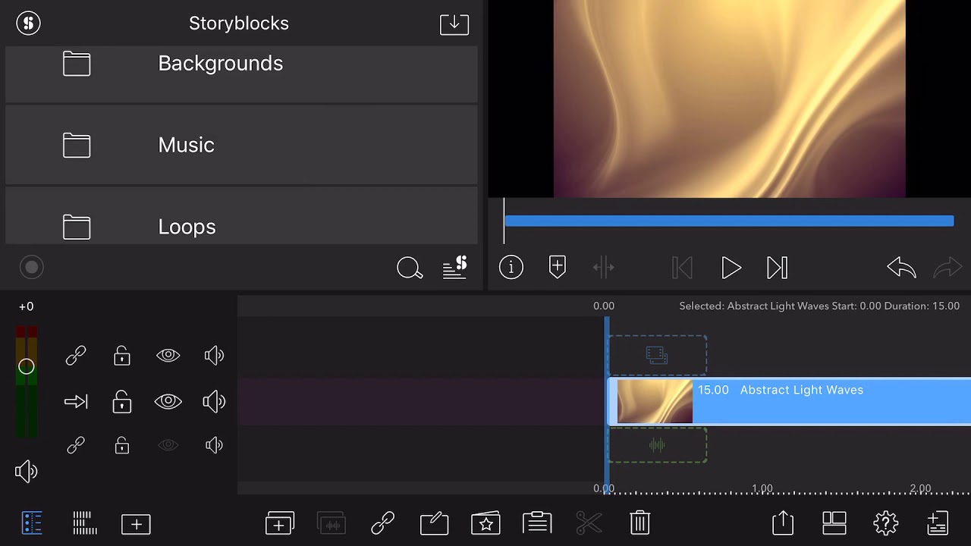
Task: Tap the empty video overlay placeholder slot
Action: click(x=657, y=355)
